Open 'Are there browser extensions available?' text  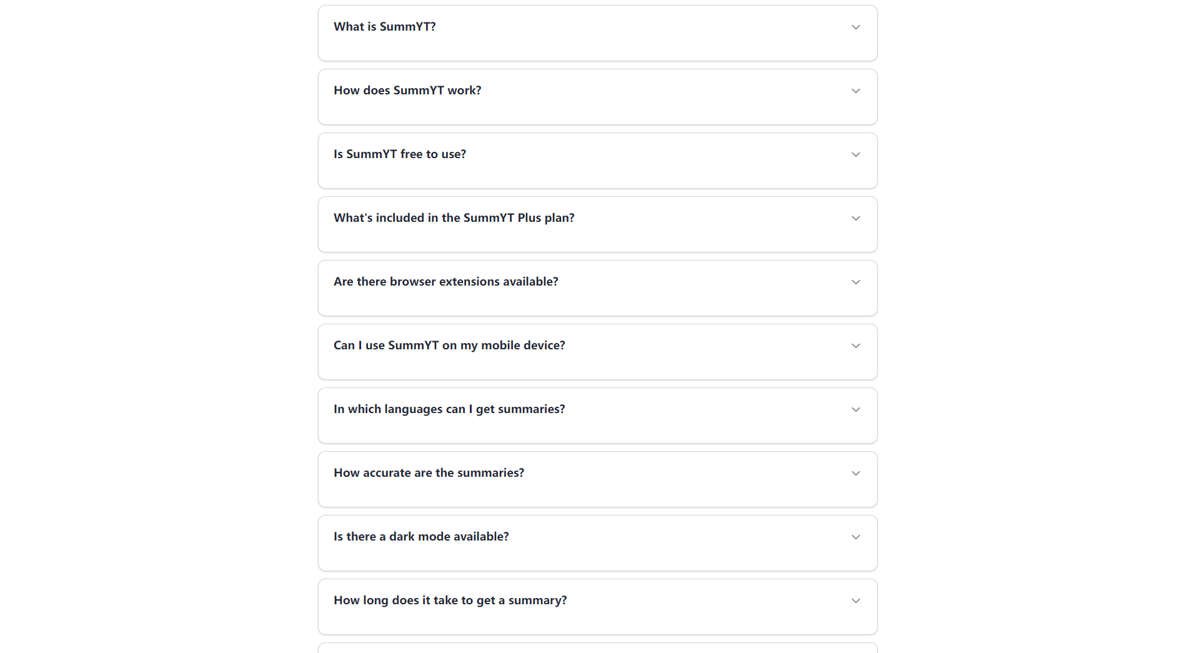(x=445, y=282)
